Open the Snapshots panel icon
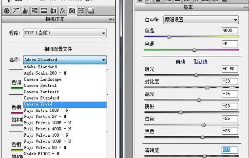Screen dimensions: 249x158 [x=91, y=11]
